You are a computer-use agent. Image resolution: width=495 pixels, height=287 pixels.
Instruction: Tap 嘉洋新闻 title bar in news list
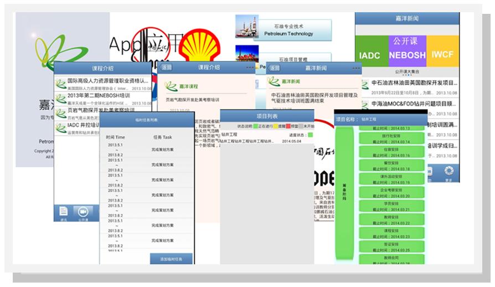[407, 18]
